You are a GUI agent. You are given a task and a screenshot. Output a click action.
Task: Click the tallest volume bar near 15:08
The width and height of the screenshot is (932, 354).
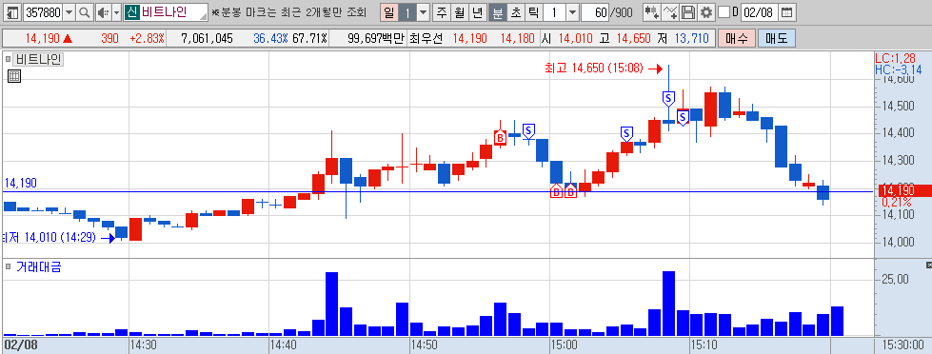tap(668, 304)
